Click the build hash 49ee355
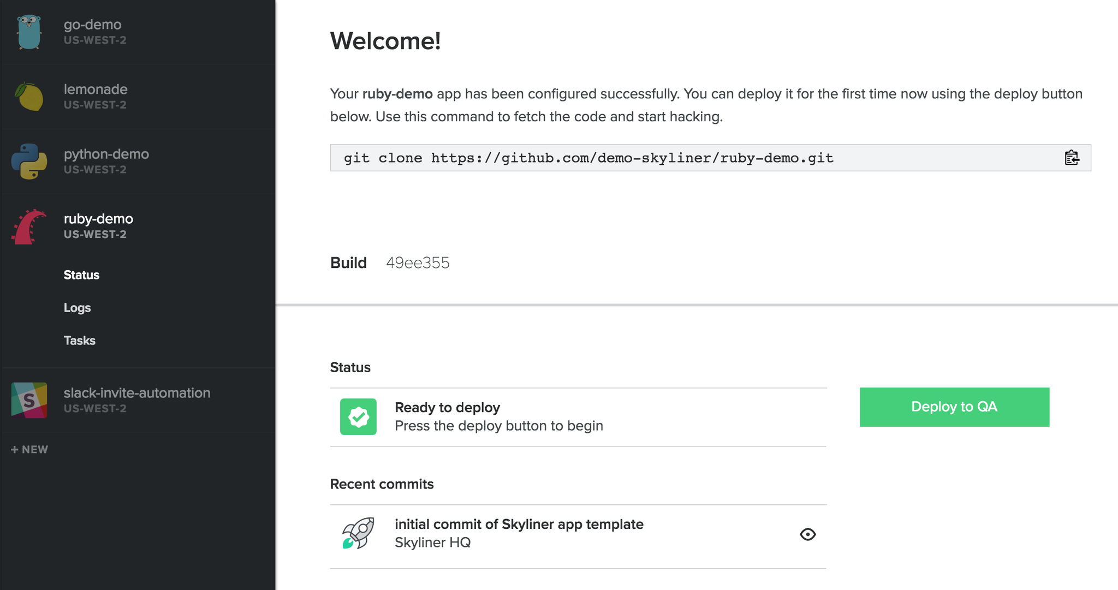Viewport: 1118px width, 590px height. [x=418, y=263]
